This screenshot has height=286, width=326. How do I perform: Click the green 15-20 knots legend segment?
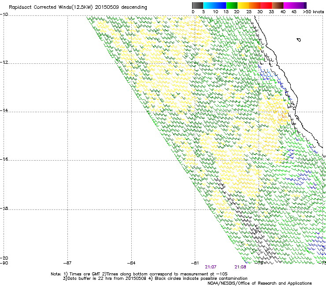coord(232,5)
